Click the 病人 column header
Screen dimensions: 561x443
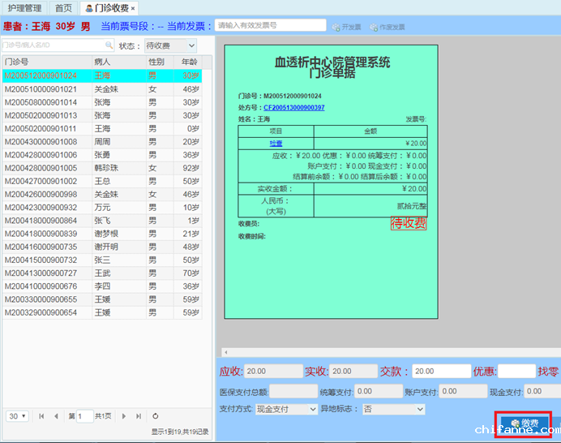[119, 62]
